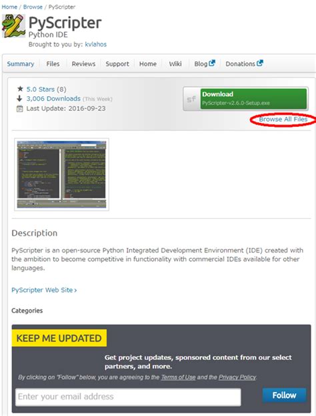This screenshot has height=416, width=316.
Task: Download PyScripter-v2.6.0-Setup.exe with green button
Action: [253, 99]
